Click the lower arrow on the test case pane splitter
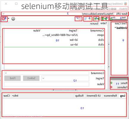 pos(109,67)
